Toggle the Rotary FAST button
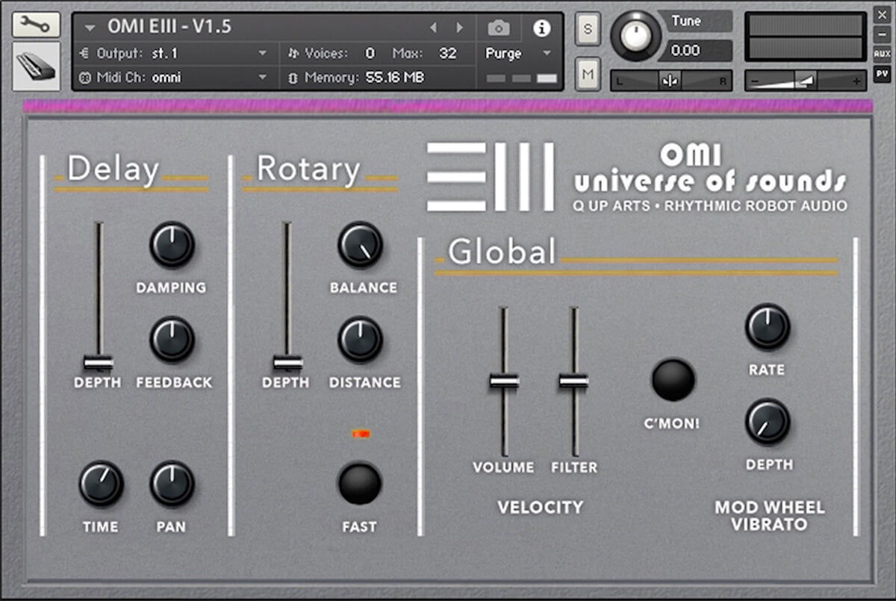896x601 pixels. click(x=360, y=483)
